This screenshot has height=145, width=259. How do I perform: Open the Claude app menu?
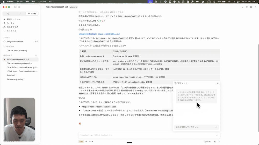[10, 2]
